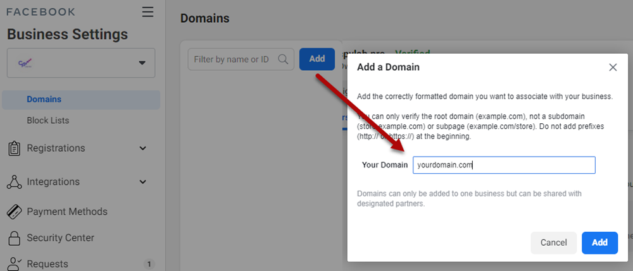The height and width of the screenshot is (271, 633).
Task: Click the Requests person icon
Action: (x=14, y=264)
